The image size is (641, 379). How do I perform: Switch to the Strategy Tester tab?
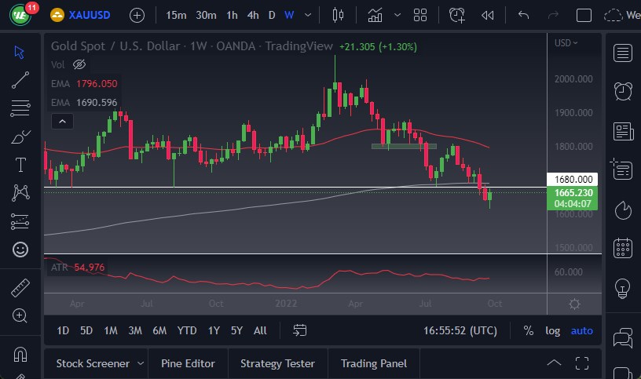[277, 363]
